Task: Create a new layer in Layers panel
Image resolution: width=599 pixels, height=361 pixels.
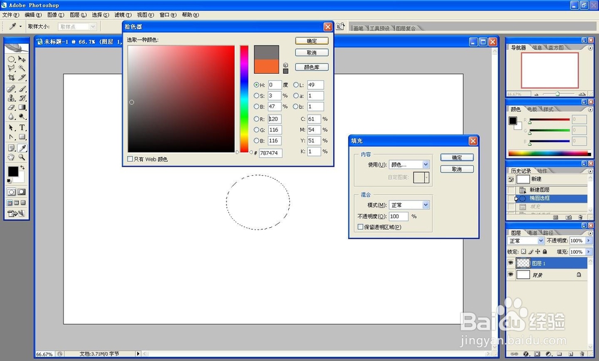Action: tap(571, 354)
